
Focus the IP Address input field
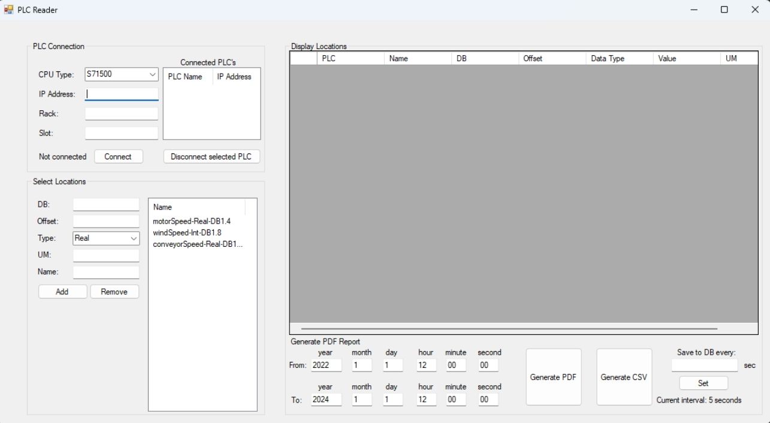tap(122, 94)
